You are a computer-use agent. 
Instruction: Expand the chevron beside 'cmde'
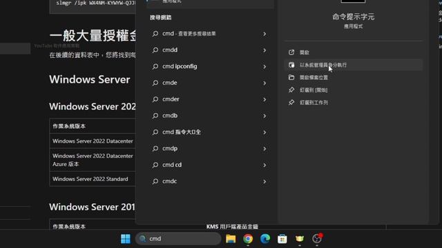pos(265,83)
